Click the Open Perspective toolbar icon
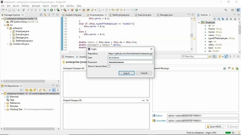This screenshot has width=241, height=135. point(233,10)
